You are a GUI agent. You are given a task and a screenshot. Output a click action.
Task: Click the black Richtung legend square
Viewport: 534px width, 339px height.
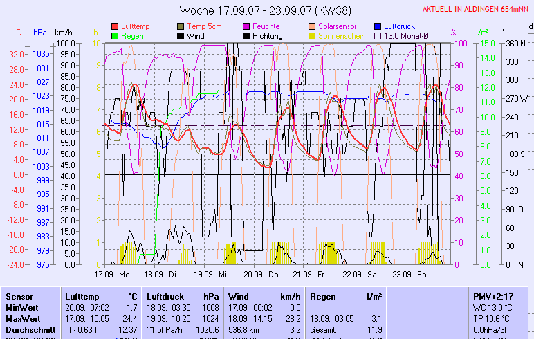pyautogui.click(x=246, y=36)
